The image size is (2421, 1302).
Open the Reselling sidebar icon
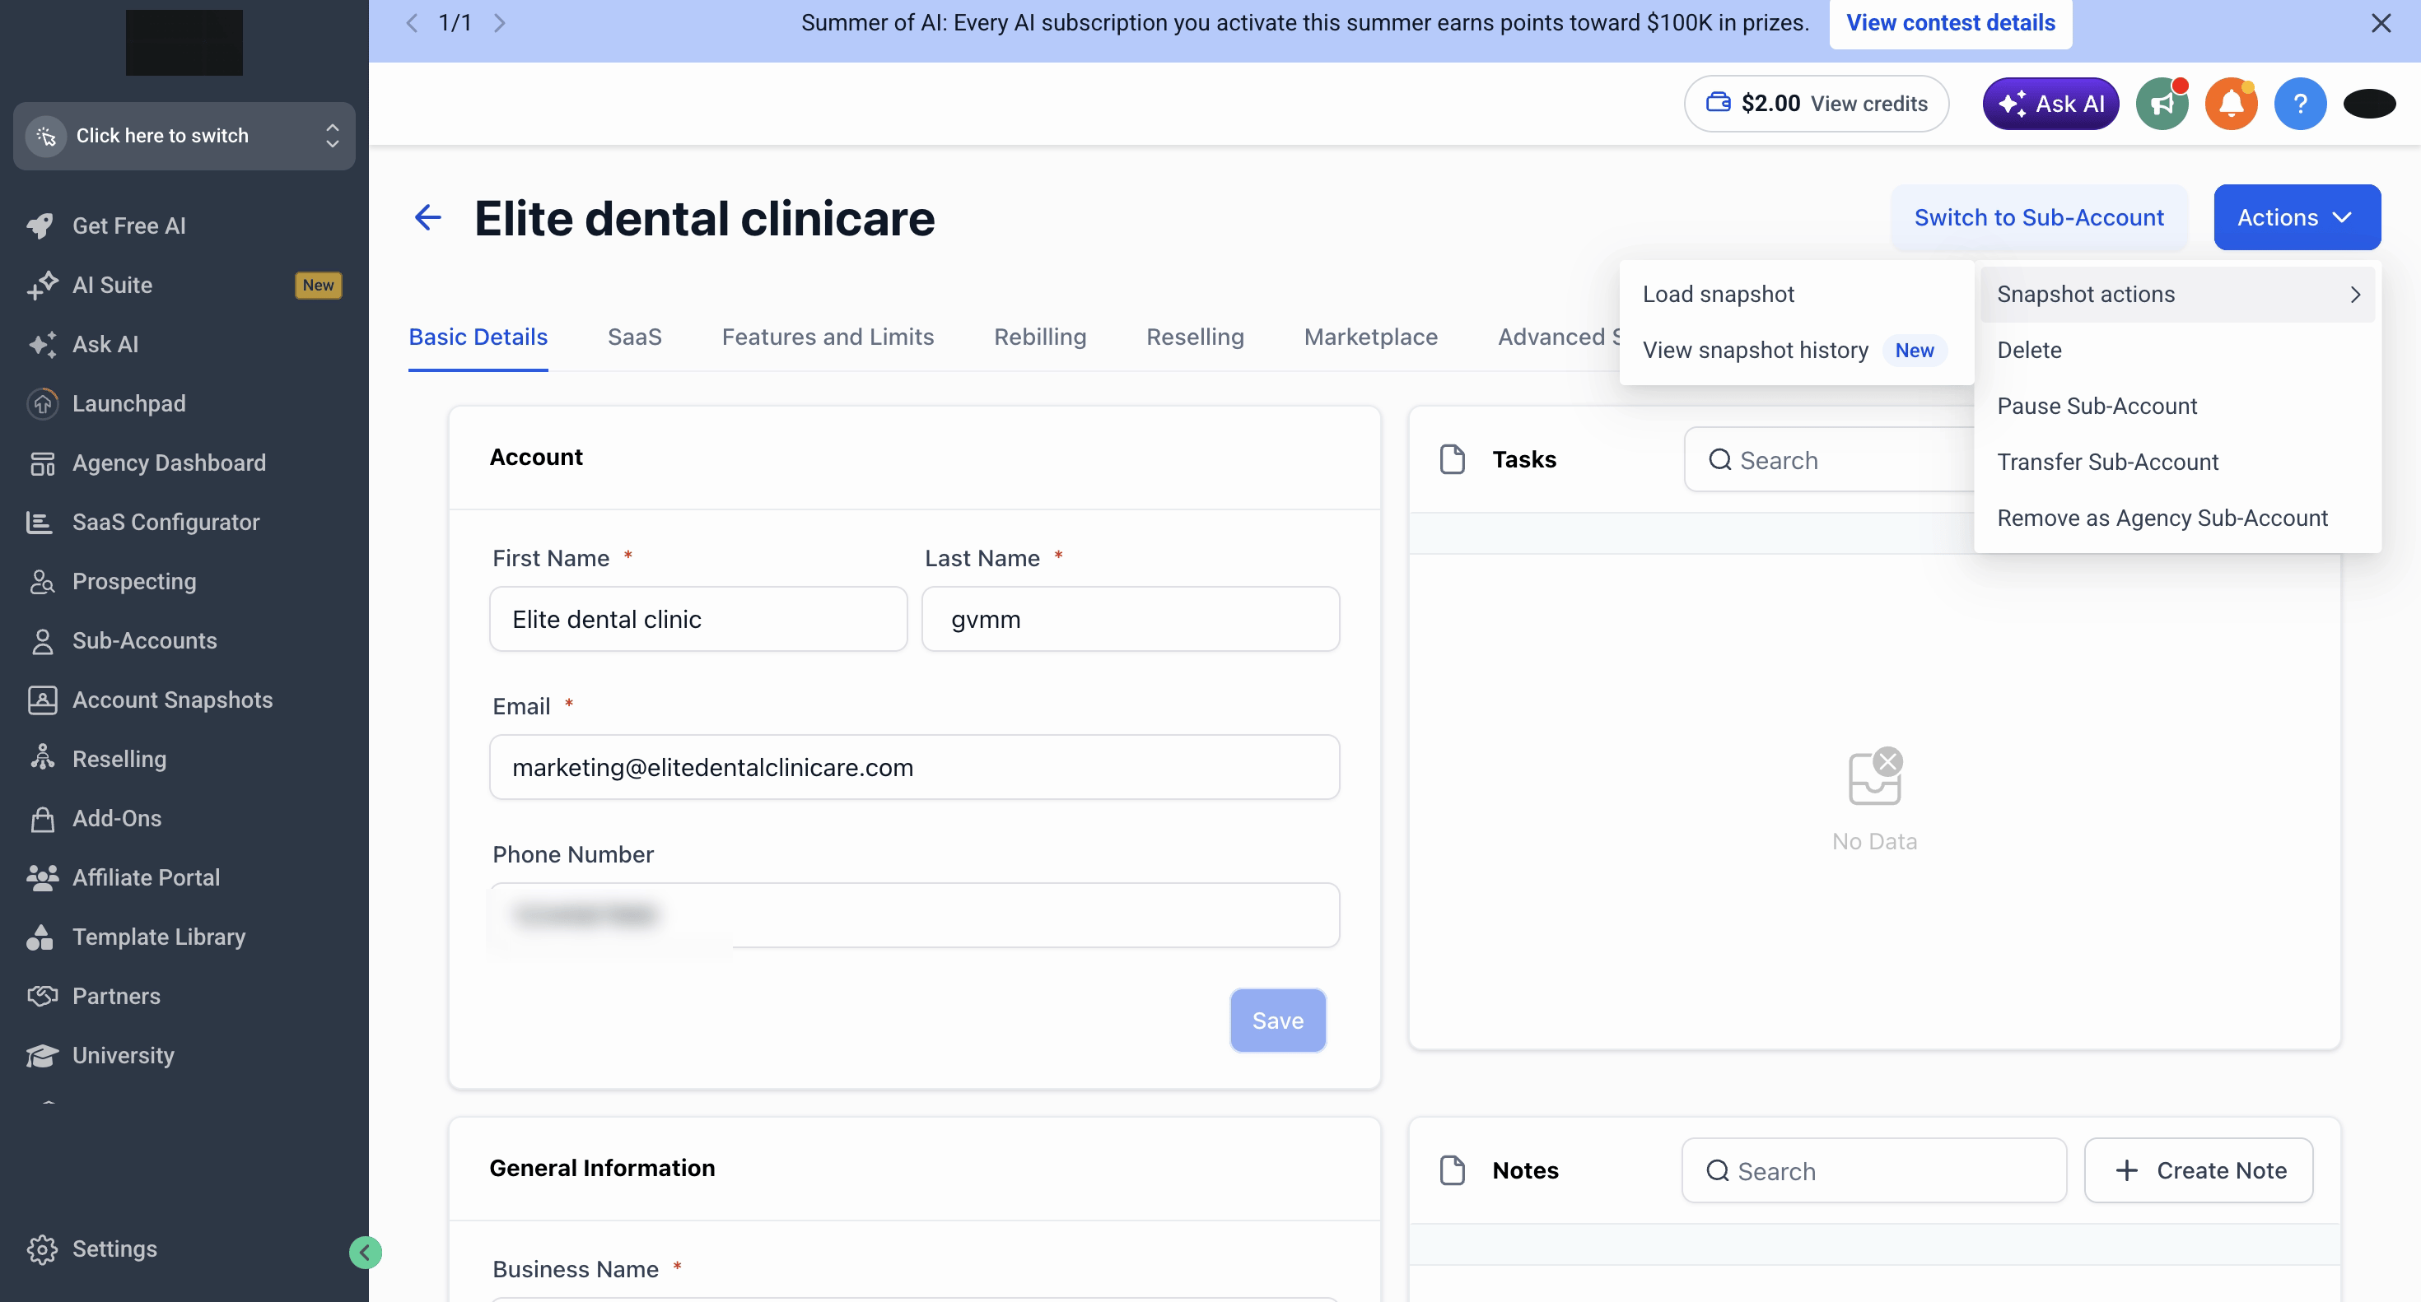(41, 758)
